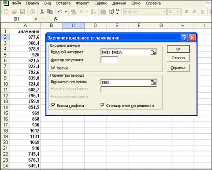Click the Print toolbar icon
This screenshot has height=170, width=212.
32,11
